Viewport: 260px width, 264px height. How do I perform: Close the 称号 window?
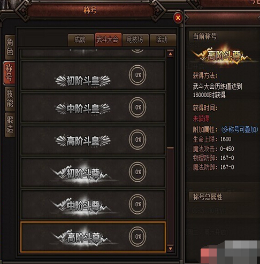click(x=178, y=18)
